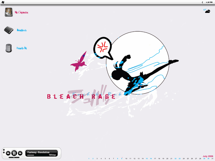The image size is (215, 161).
Task: Click the 192kbps bitrate readout
Action: point(52,155)
